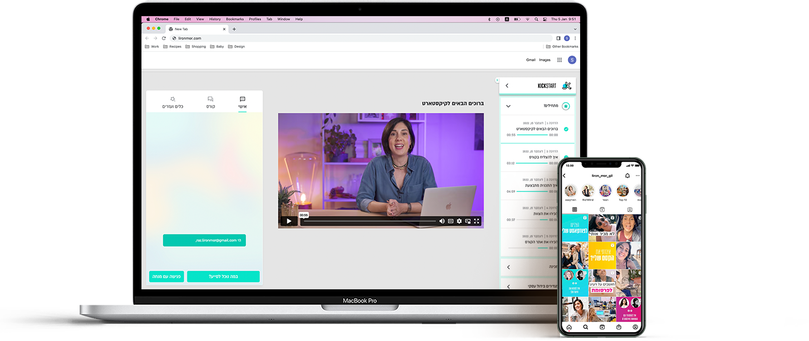Open video settings gear icon

tap(459, 221)
